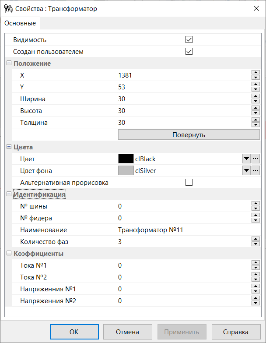Open the Цвет dropdown arrow
This screenshot has height=343, width=266.
pyautogui.click(x=246, y=159)
